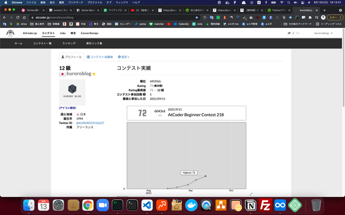Click the Chrome icon in the dock
345x215 pixels.
88,205
